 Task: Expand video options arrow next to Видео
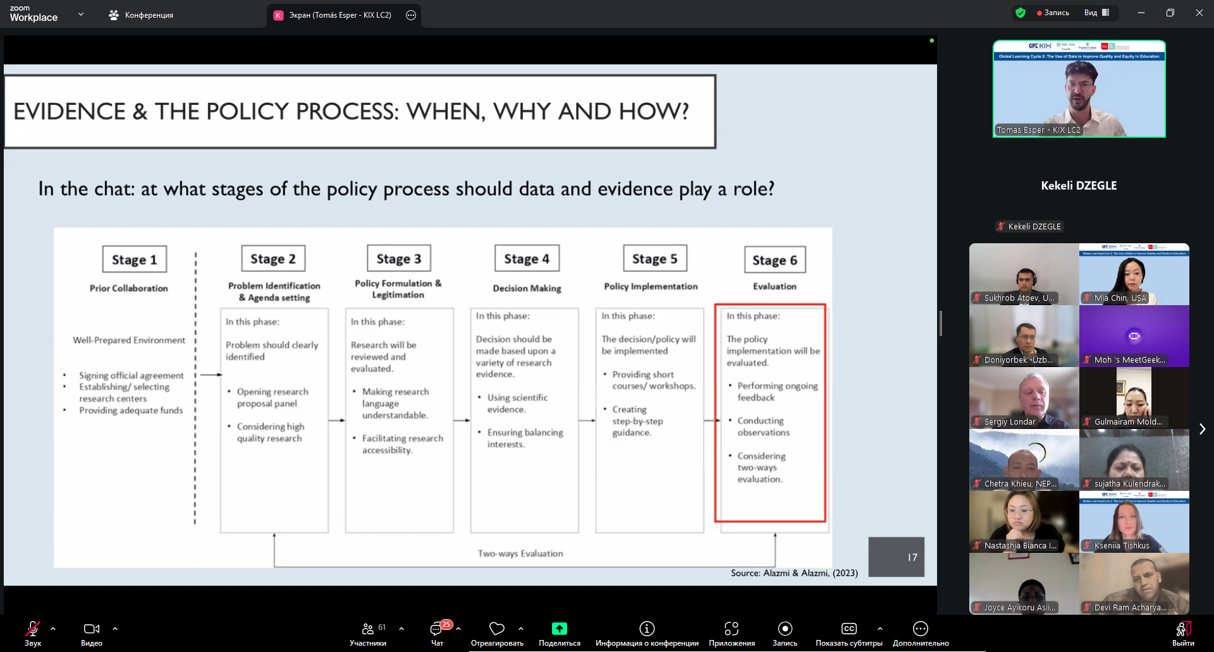tap(115, 629)
